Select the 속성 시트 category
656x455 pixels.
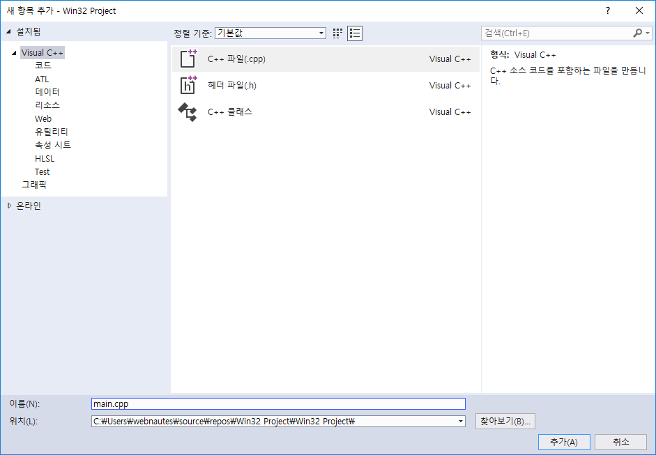click(53, 145)
